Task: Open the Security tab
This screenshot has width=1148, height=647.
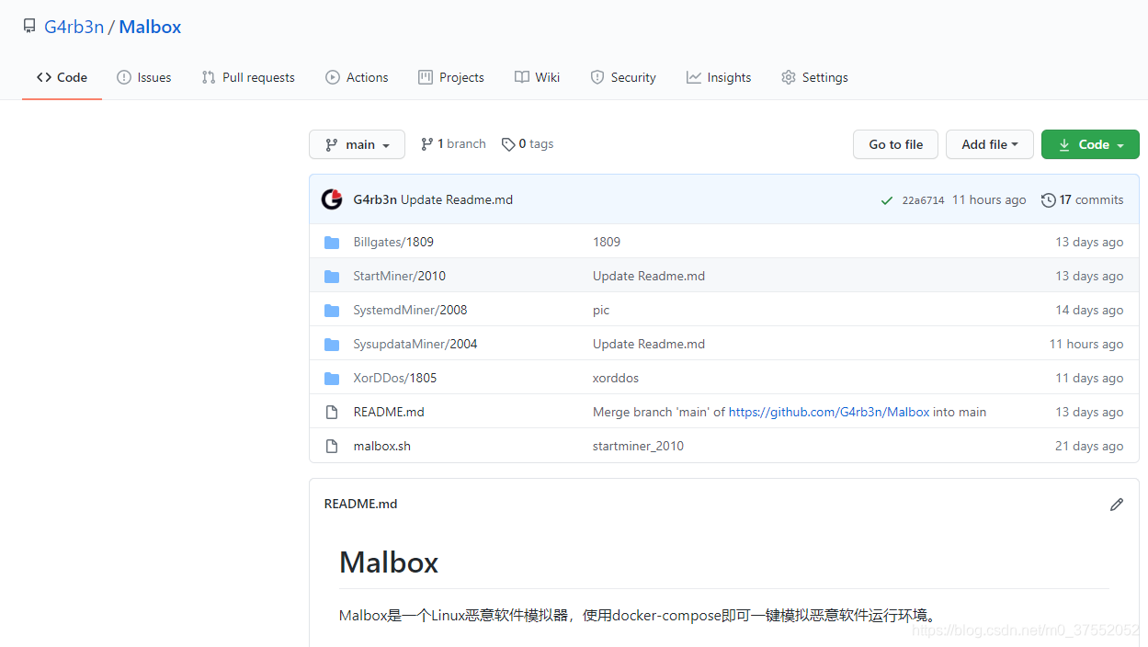Action: 623,77
